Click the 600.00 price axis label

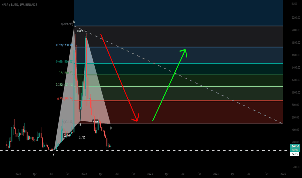tap(296, 117)
